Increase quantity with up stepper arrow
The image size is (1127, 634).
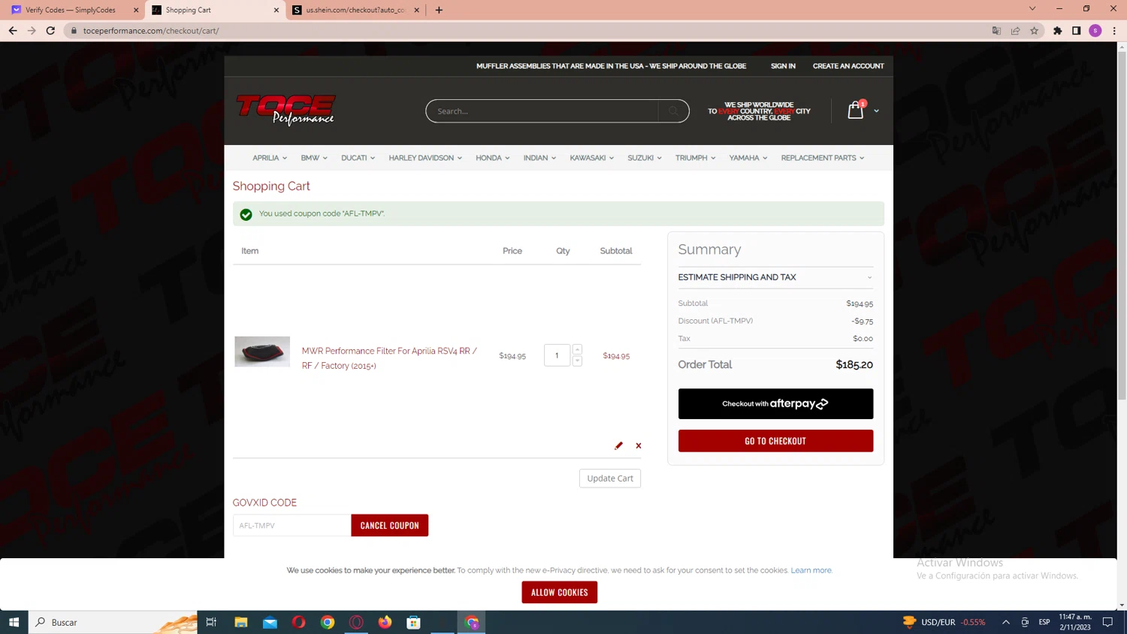[x=577, y=349]
